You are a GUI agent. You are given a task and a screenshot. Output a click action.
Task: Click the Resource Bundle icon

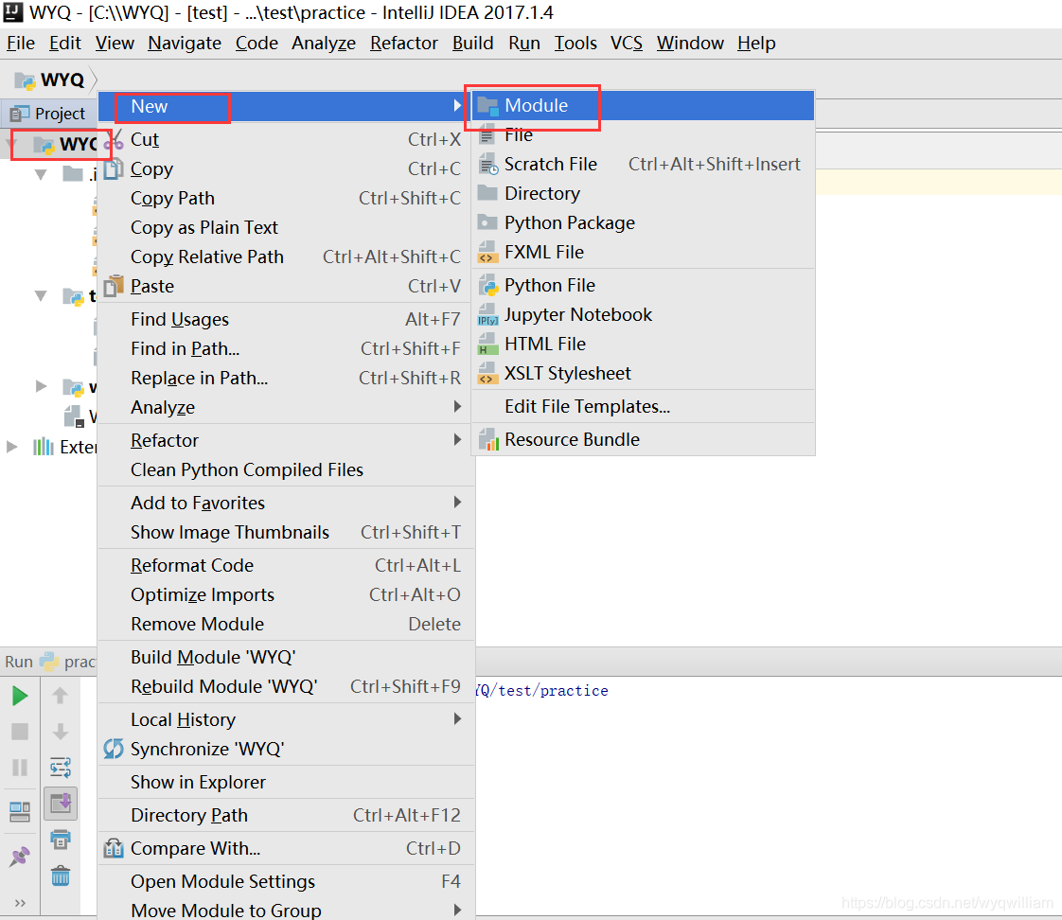point(487,440)
